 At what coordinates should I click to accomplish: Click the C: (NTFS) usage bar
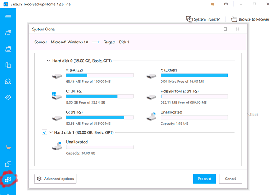(100, 96)
